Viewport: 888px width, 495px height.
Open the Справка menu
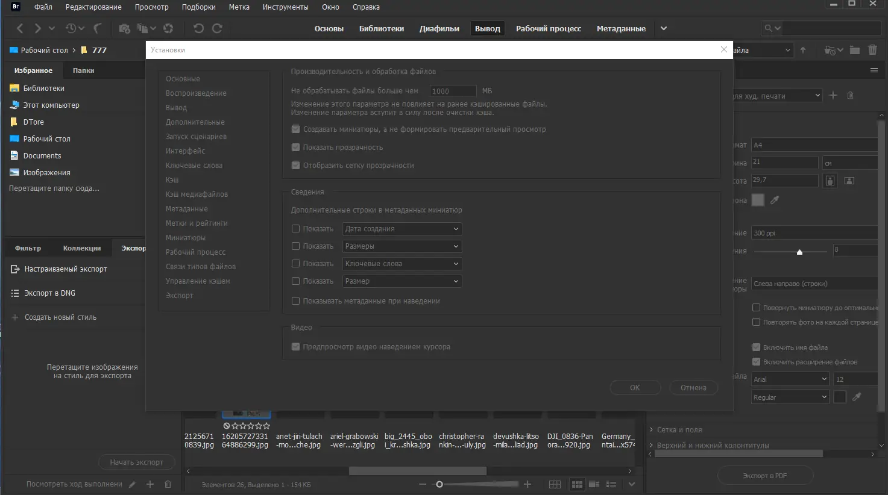coord(366,7)
